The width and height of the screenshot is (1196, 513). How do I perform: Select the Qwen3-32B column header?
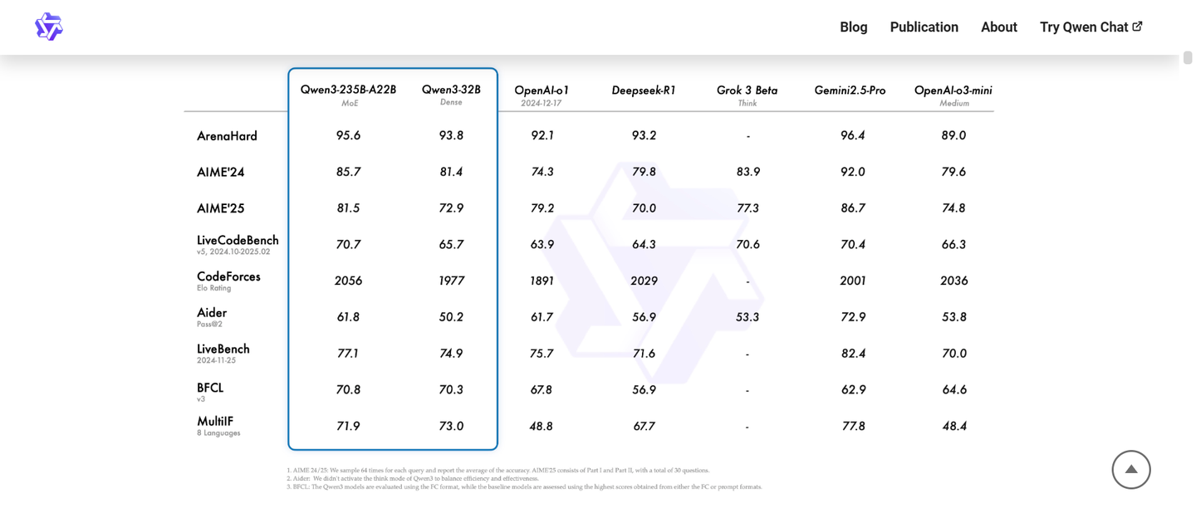(x=451, y=90)
